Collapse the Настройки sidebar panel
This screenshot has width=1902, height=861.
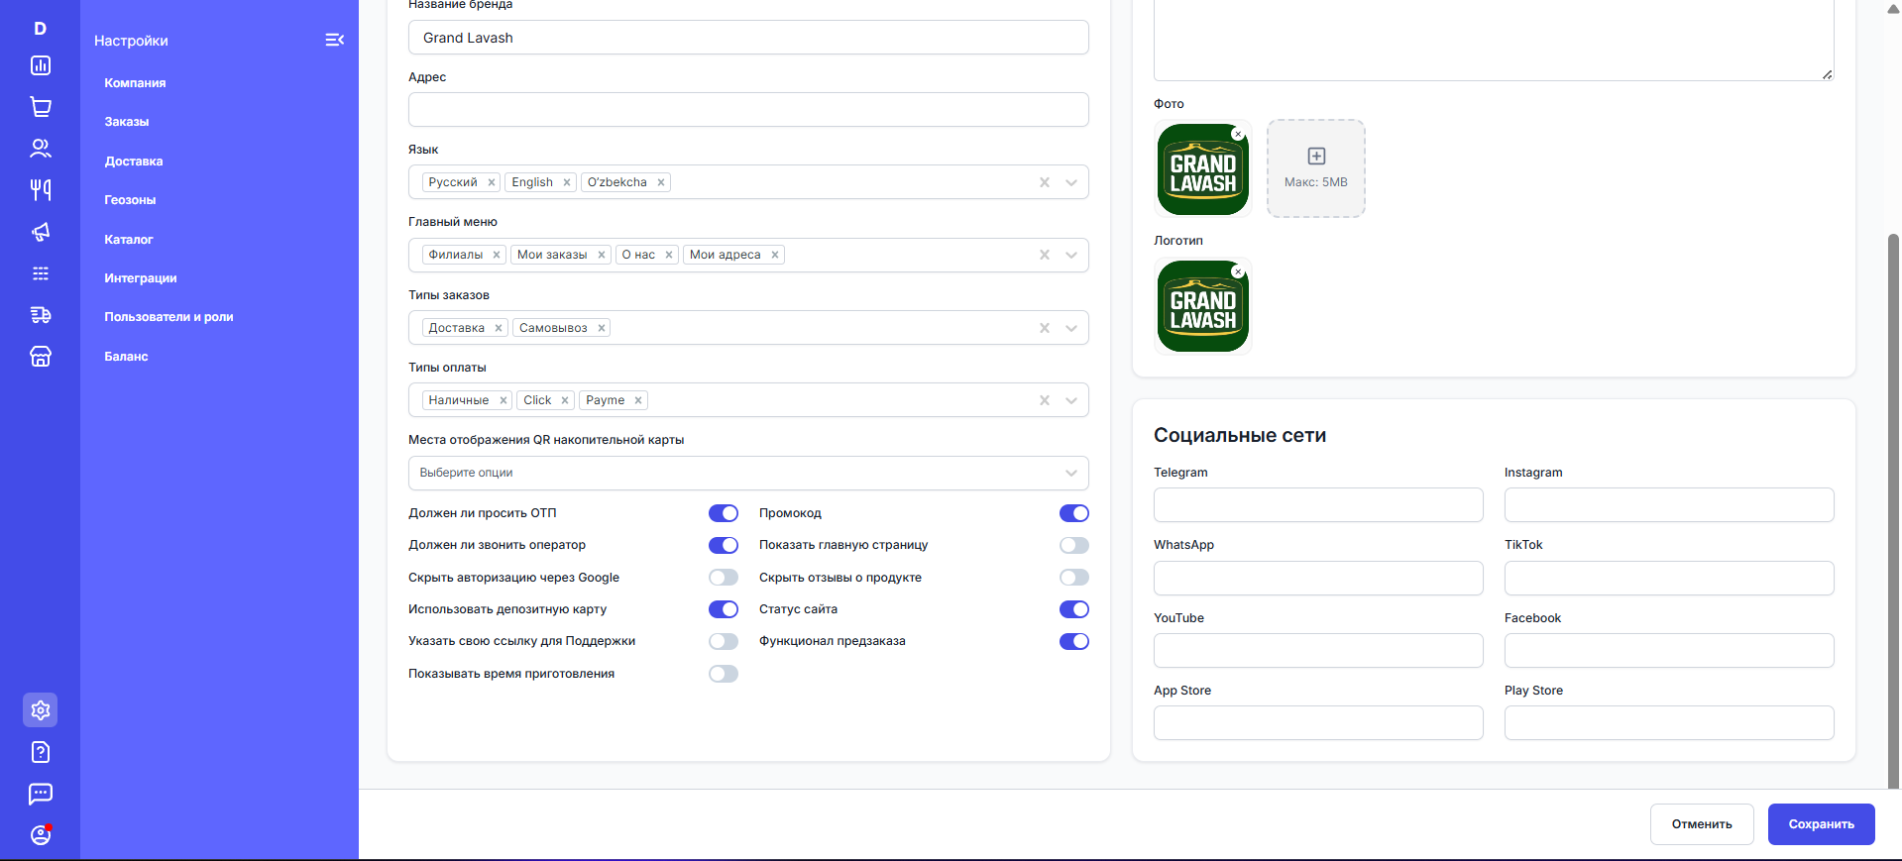pos(334,40)
